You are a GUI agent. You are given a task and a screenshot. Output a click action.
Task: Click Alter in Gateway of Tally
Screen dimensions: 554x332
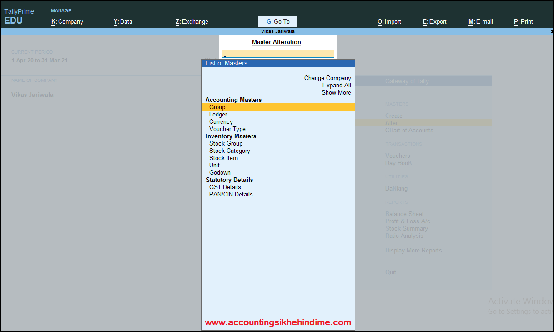tap(391, 123)
